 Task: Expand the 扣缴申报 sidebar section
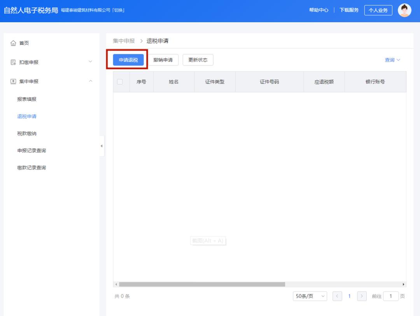[91, 62]
